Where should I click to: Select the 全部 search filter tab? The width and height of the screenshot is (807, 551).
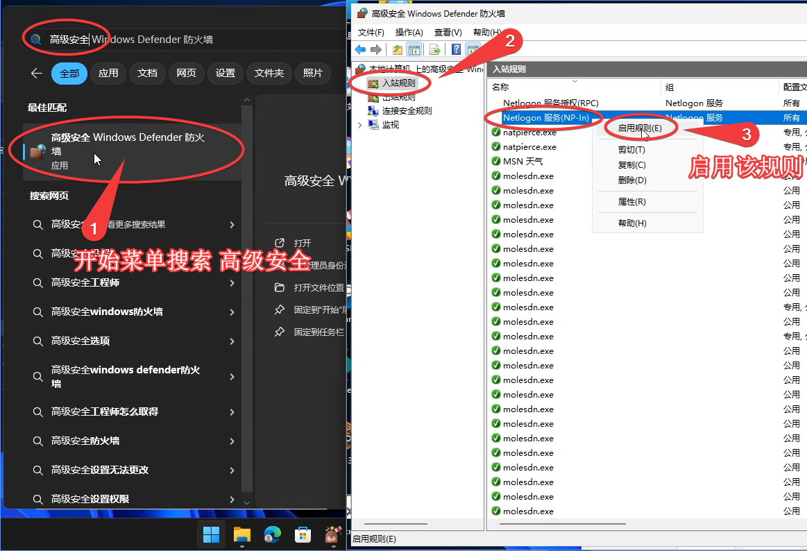(69, 74)
